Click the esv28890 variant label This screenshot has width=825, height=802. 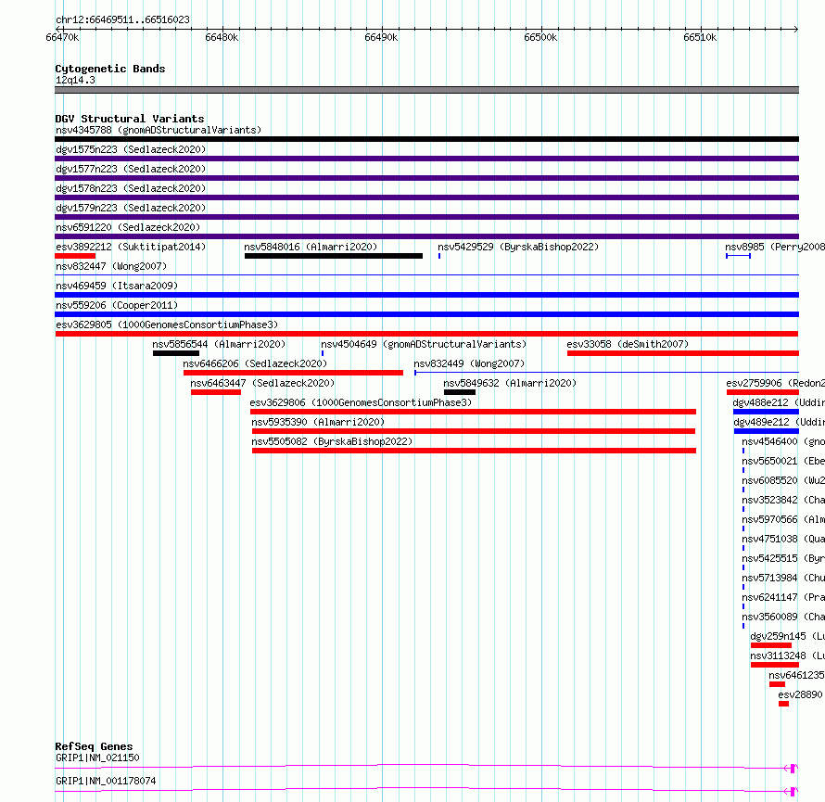800,694
